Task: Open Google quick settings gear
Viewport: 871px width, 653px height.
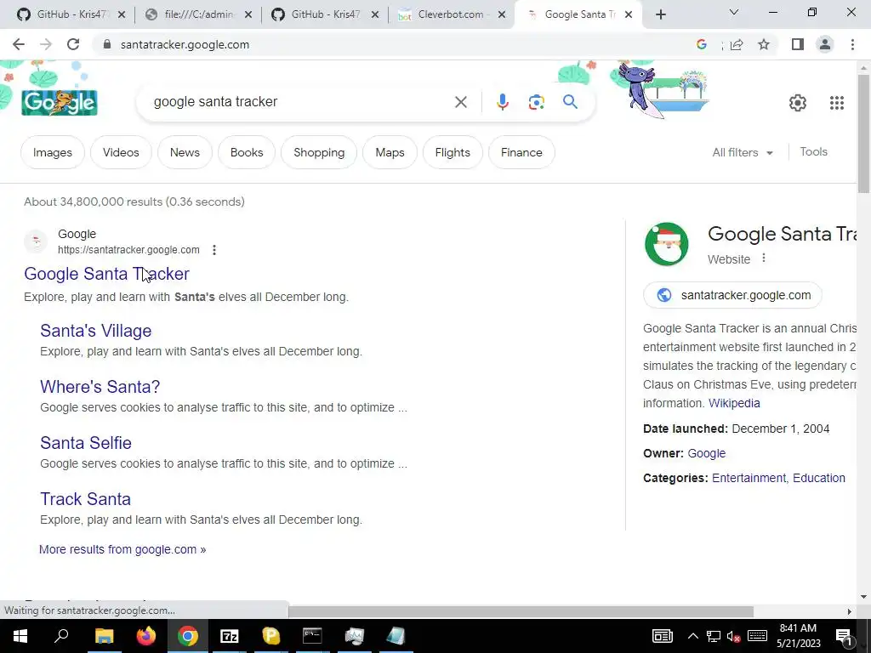Action: [x=798, y=103]
